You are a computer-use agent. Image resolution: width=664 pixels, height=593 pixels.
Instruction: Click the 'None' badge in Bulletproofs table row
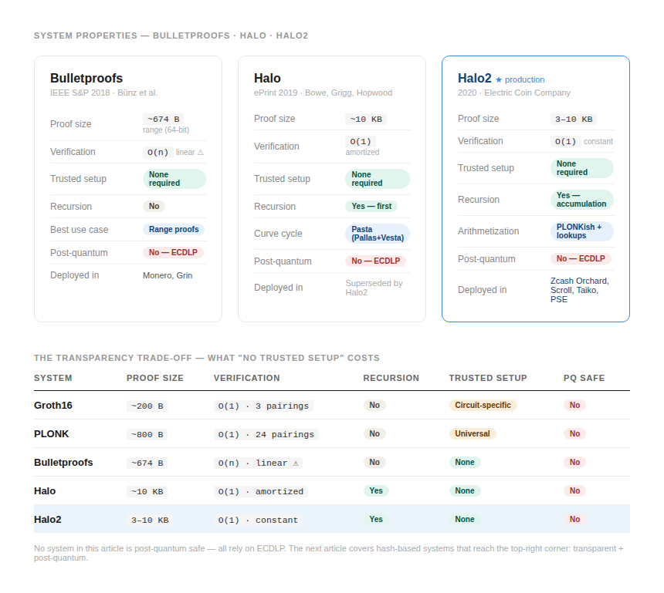tap(465, 463)
